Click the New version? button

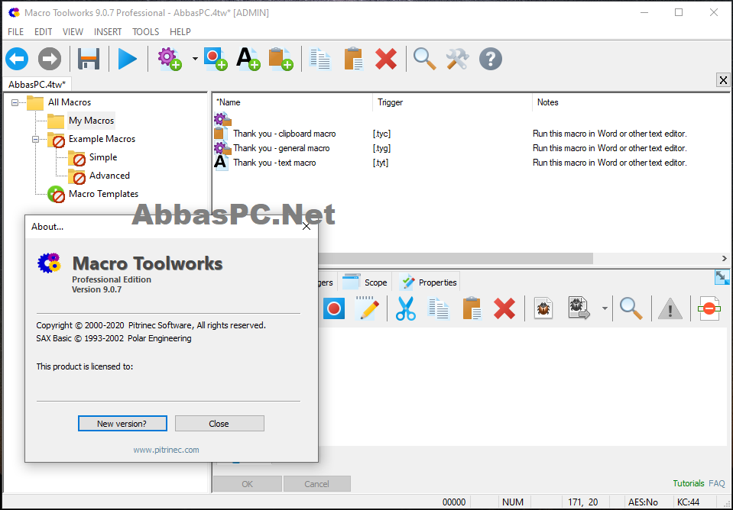(122, 424)
